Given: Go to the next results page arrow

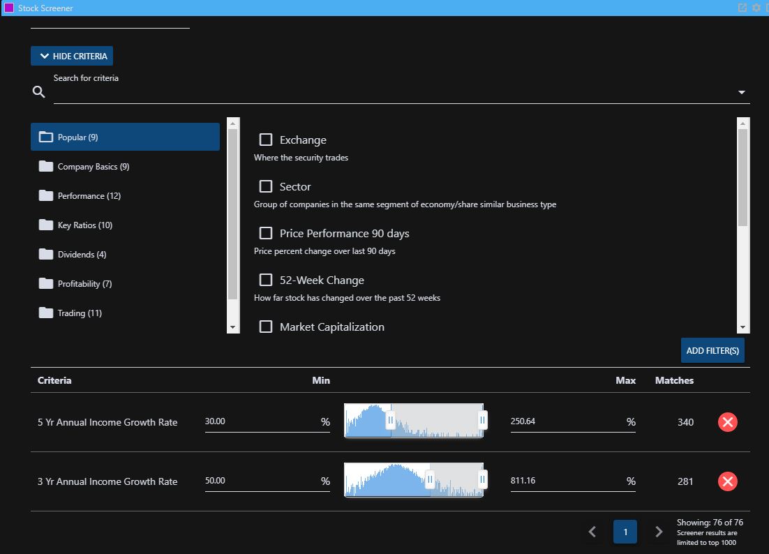Looking at the screenshot, I should coord(659,532).
